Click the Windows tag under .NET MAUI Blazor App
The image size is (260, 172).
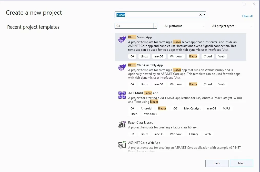[150, 114]
